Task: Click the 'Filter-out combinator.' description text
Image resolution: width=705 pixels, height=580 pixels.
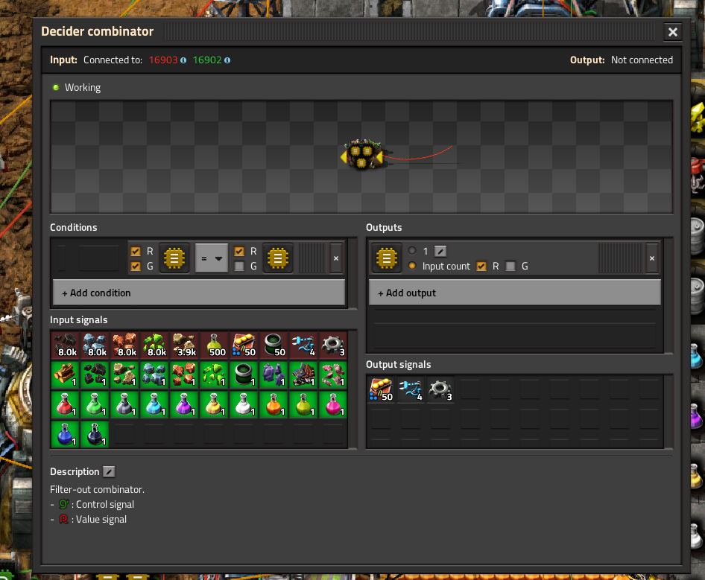Action: coord(97,489)
